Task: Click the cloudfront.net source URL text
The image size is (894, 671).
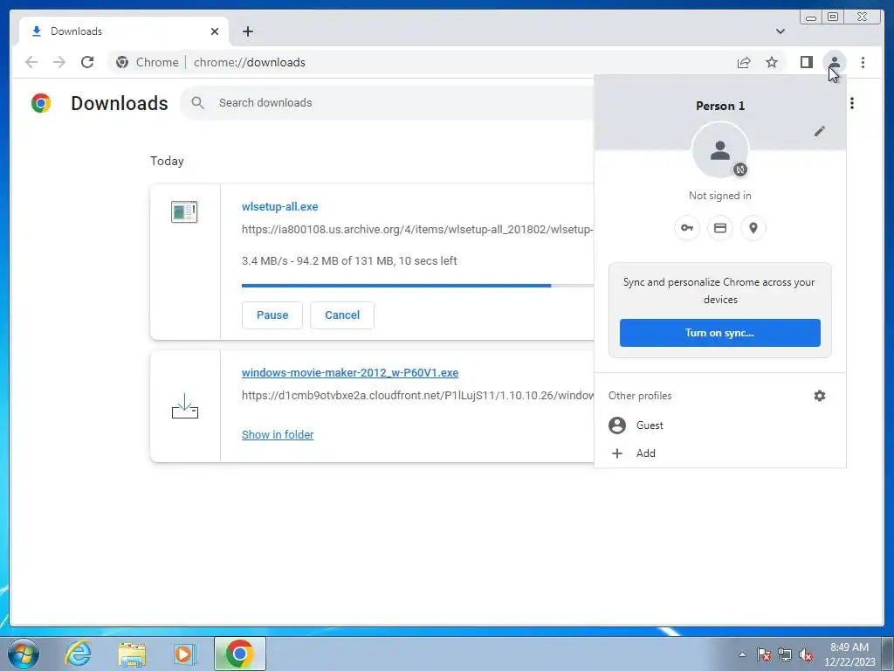Action: pyautogui.click(x=417, y=396)
